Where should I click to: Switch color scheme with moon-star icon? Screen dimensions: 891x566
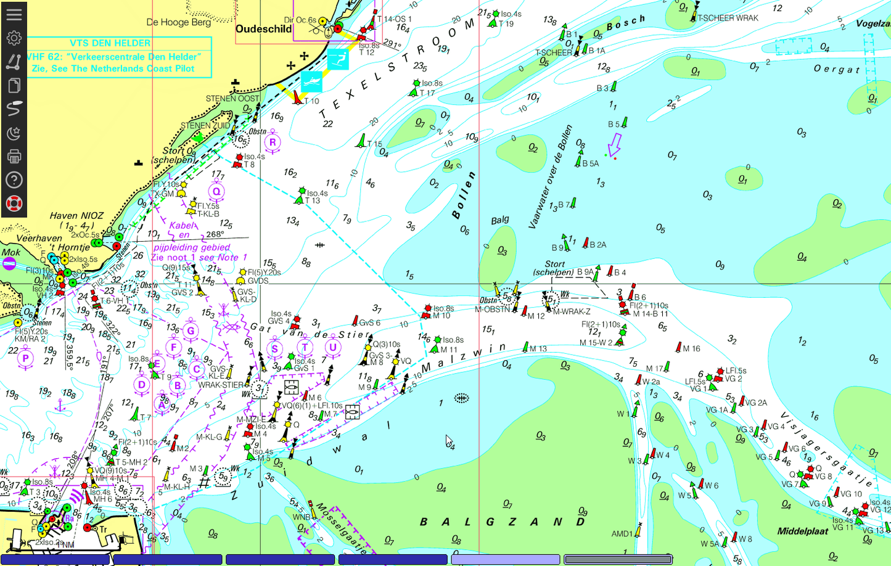click(14, 133)
